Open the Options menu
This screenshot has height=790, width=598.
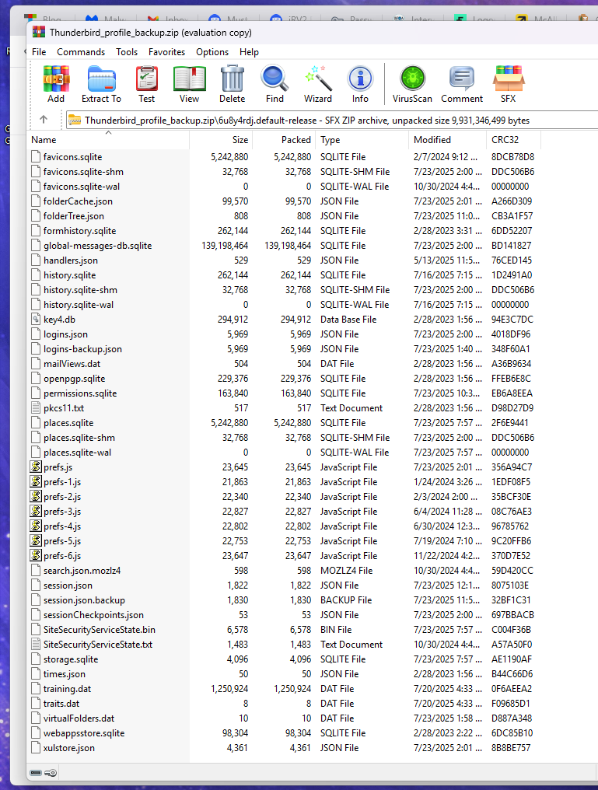(x=212, y=52)
